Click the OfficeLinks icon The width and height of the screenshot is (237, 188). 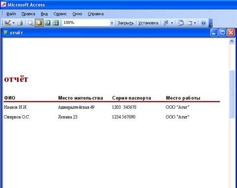tap(166, 23)
